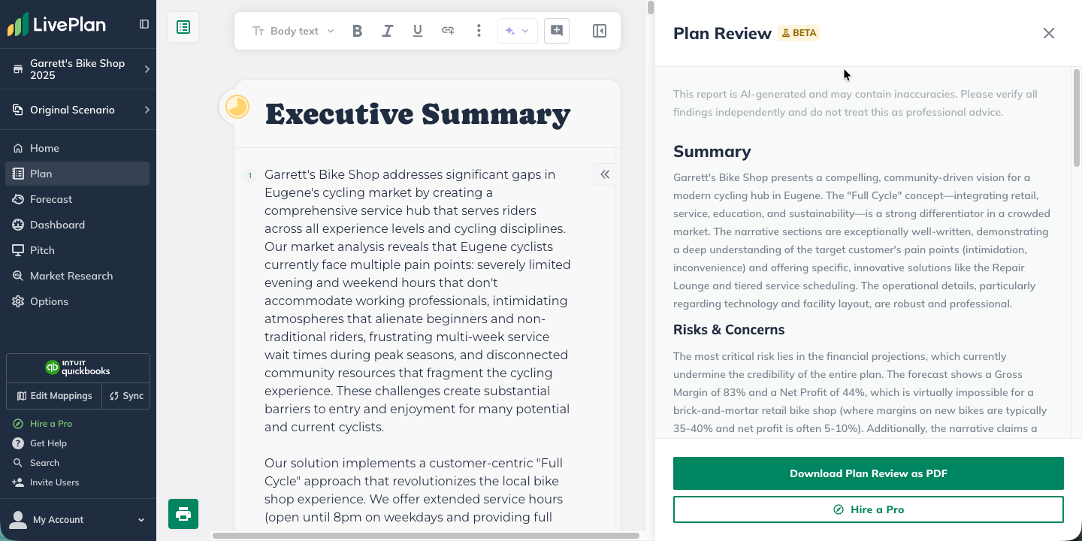
Task: Insert a link using the link icon
Action: pyautogui.click(x=447, y=31)
